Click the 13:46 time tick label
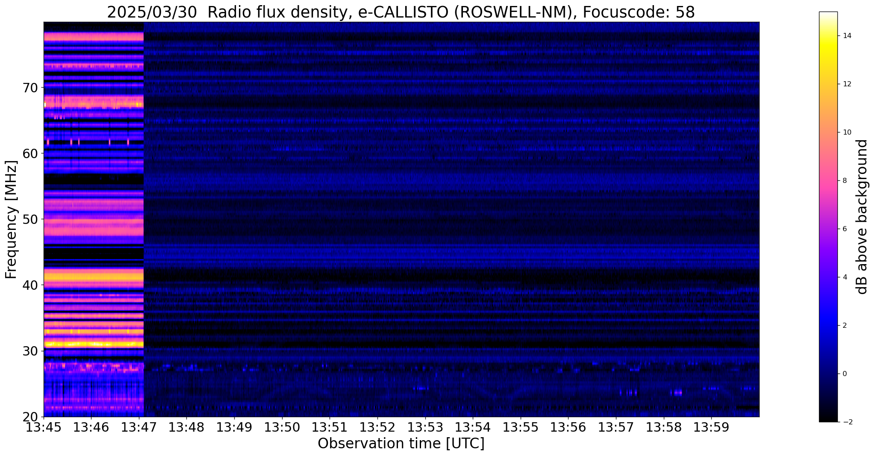 tap(91, 427)
